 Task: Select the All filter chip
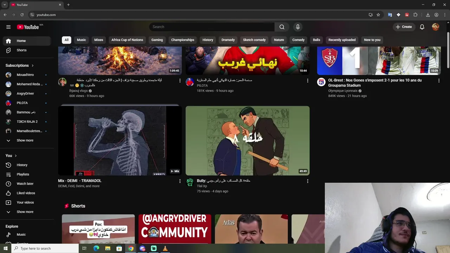(66, 40)
